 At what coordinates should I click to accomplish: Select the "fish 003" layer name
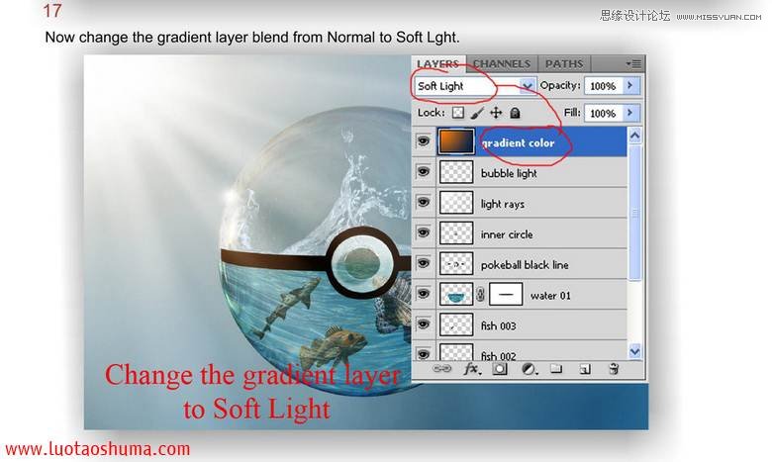(x=498, y=326)
